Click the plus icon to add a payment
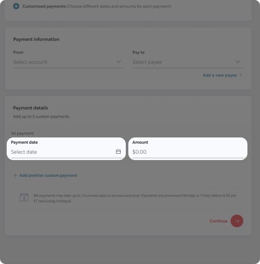 pos(16,176)
